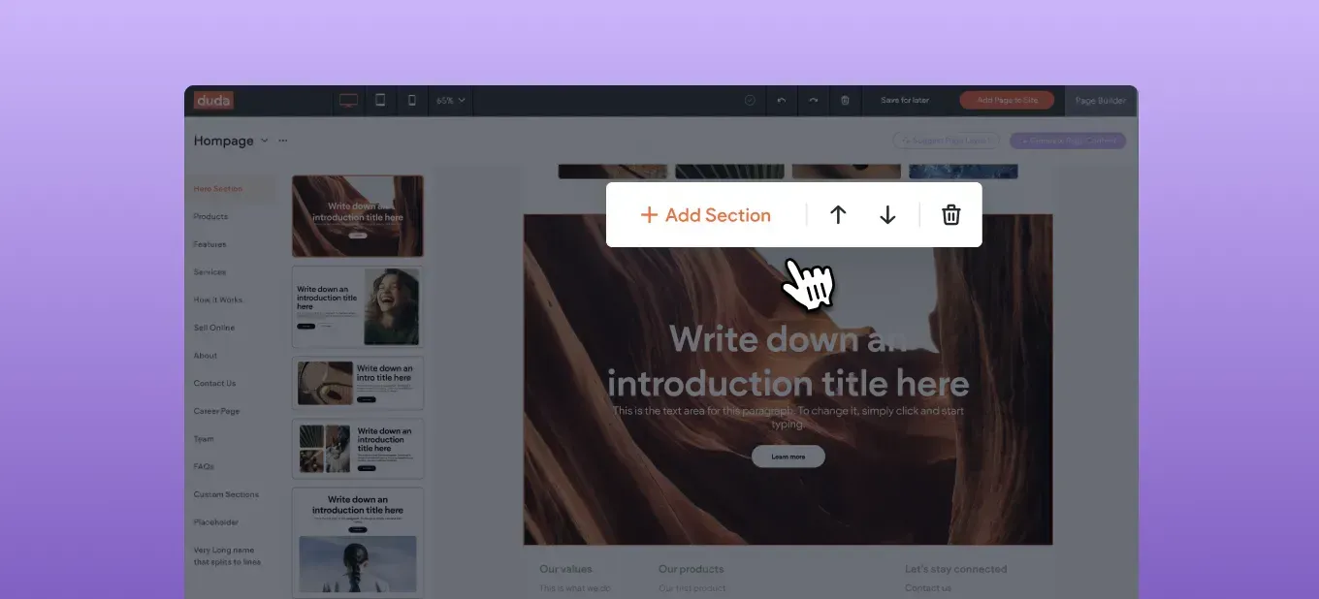This screenshot has height=599, width=1319.
Task: Select Sell Online category
Action: (214, 328)
